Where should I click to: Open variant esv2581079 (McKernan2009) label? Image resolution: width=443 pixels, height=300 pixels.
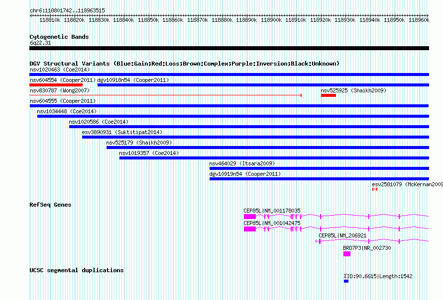click(407, 184)
